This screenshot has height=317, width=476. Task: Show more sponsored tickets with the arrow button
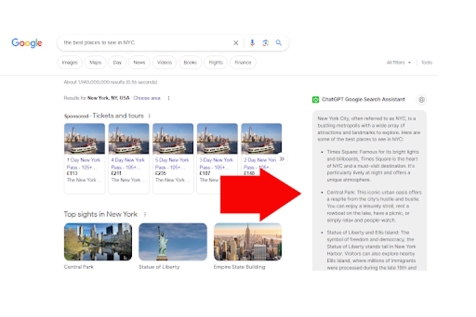pyautogui.click(x=282, y=159)
